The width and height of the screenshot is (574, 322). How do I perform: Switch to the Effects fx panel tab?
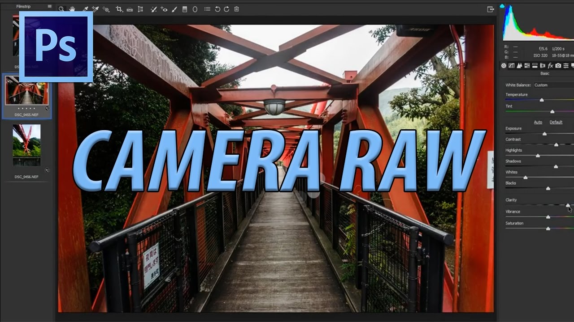[550, 66]
